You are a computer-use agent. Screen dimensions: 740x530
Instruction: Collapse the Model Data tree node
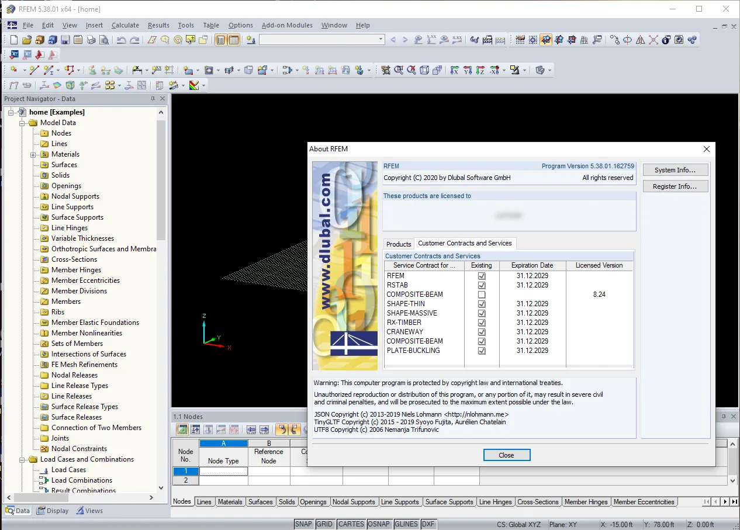[22, 123]
